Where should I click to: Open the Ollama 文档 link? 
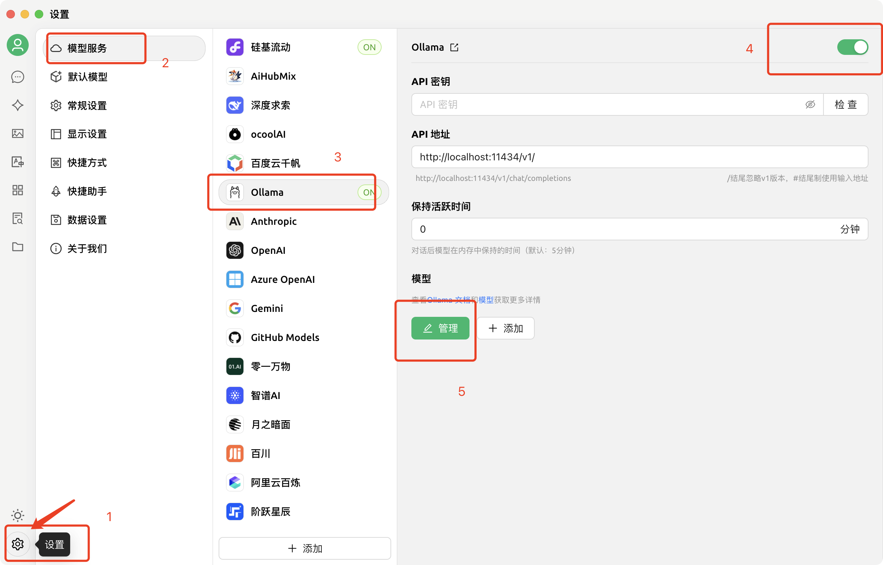pos(449,300)
